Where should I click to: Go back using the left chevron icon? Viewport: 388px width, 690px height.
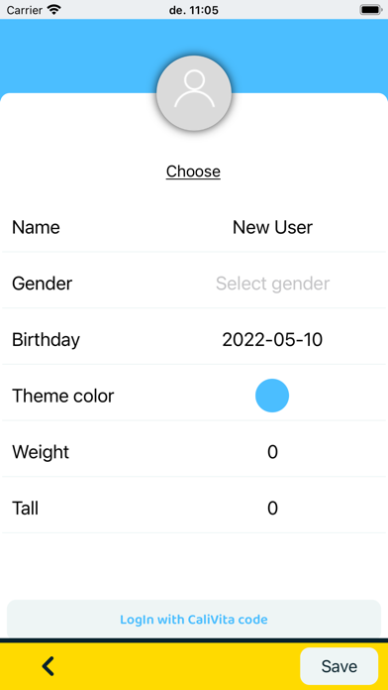tap(48, 666)
